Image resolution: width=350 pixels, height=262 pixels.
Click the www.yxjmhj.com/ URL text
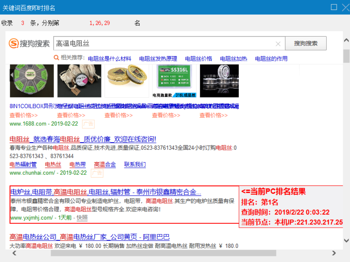pyautogui.click(x=32, y=218)
